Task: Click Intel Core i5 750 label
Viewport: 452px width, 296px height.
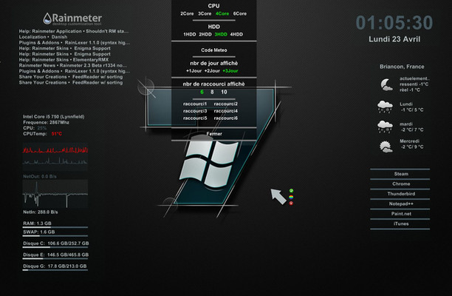Action: [54, 117]
